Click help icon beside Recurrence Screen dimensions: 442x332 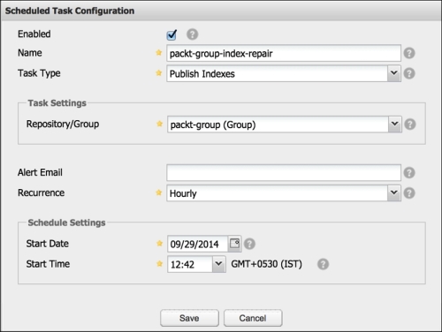coord(409,193)
